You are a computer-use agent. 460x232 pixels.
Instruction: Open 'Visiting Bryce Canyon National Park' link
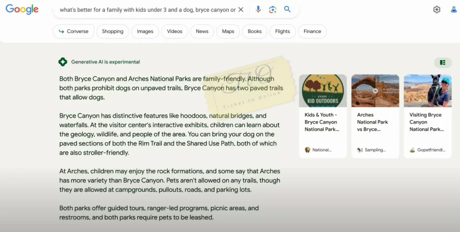[427, 122]
